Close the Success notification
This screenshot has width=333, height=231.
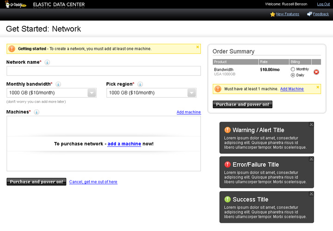(311, 194)
